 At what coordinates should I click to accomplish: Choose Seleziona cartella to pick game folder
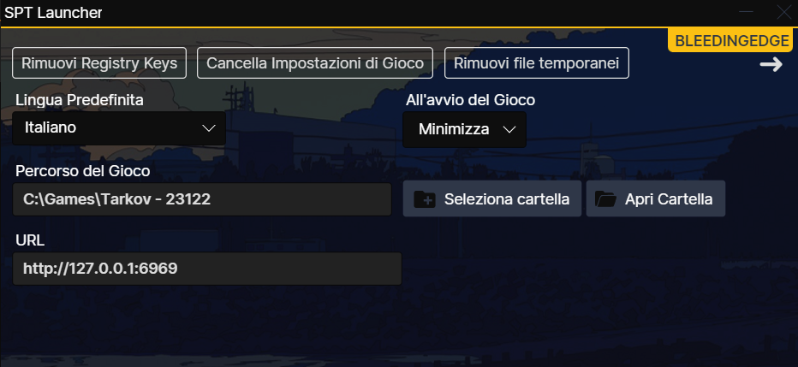[492, 198]
